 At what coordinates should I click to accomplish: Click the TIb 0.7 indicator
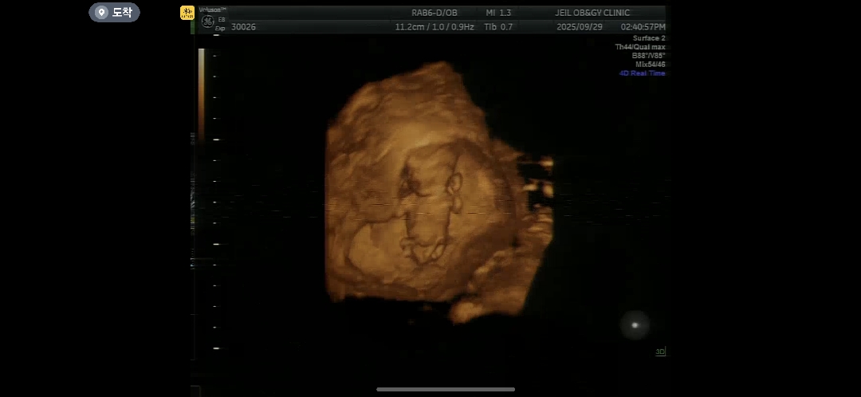498,26
